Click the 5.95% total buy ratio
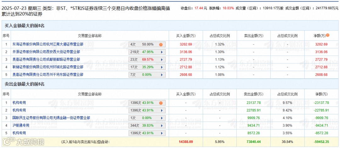 click(220, 142)
